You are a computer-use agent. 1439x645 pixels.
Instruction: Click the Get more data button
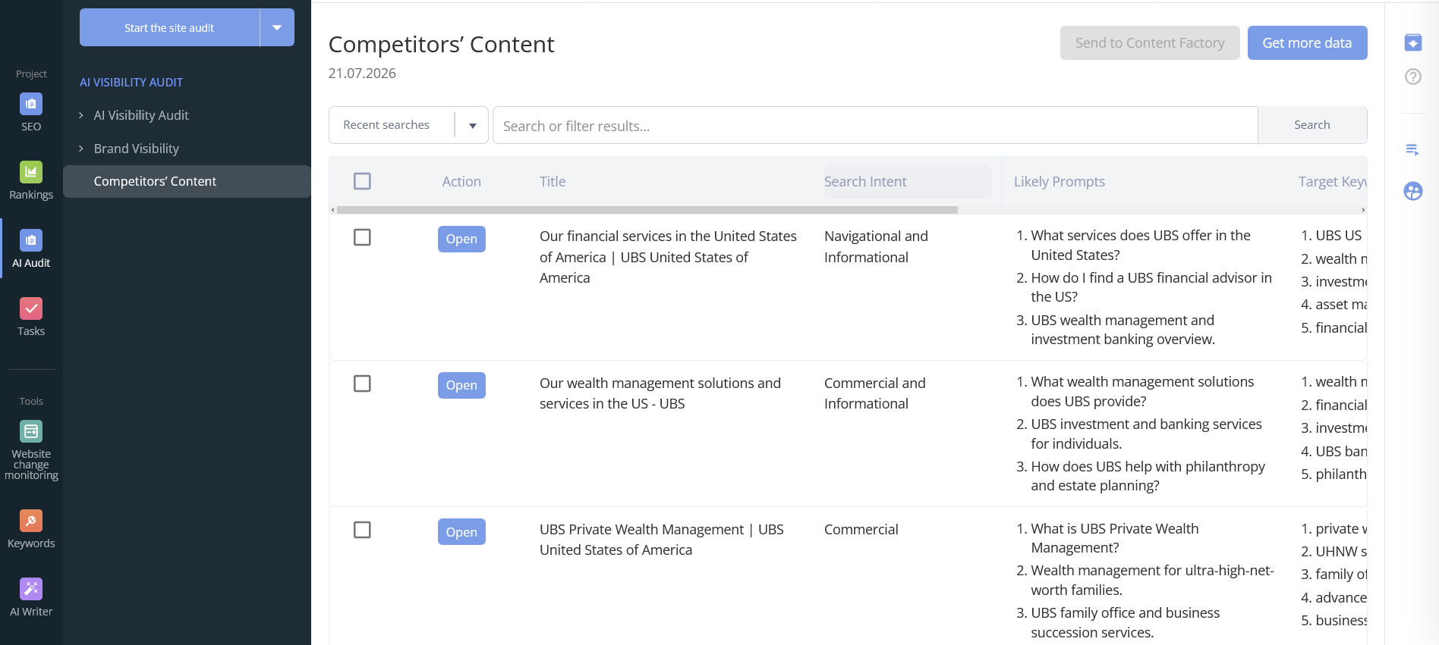pos(1307,43)
